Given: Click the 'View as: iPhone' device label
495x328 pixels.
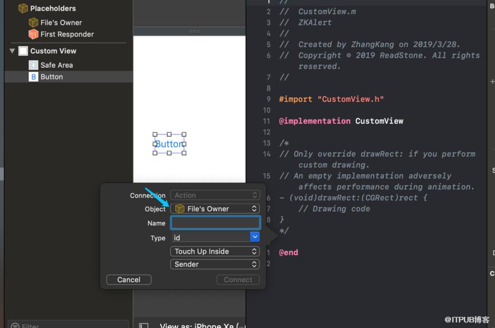Looking at the screenshot, I should [x=201, y=325].
